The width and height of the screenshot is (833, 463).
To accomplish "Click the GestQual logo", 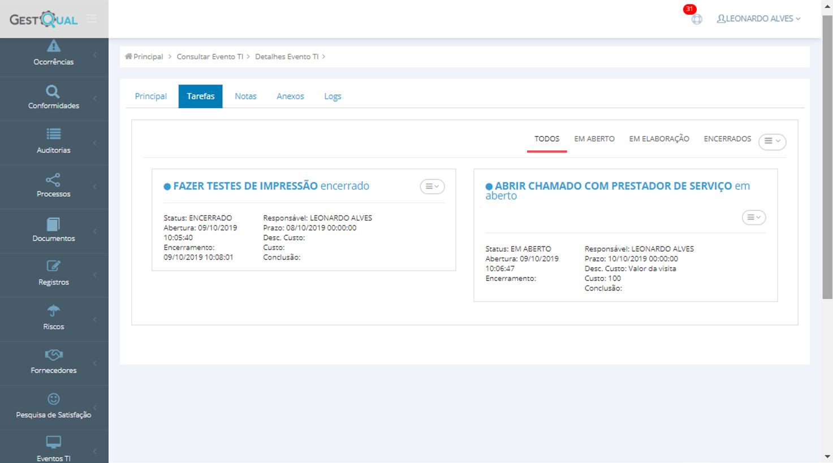I will click(x=44, y=19).
